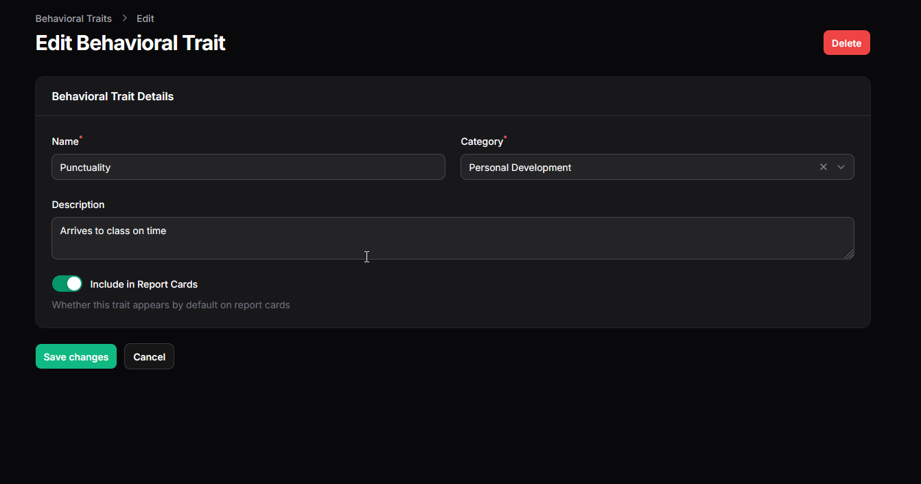
Task: Click the breadcrumb chevron separator
Action: click(124, 19)
